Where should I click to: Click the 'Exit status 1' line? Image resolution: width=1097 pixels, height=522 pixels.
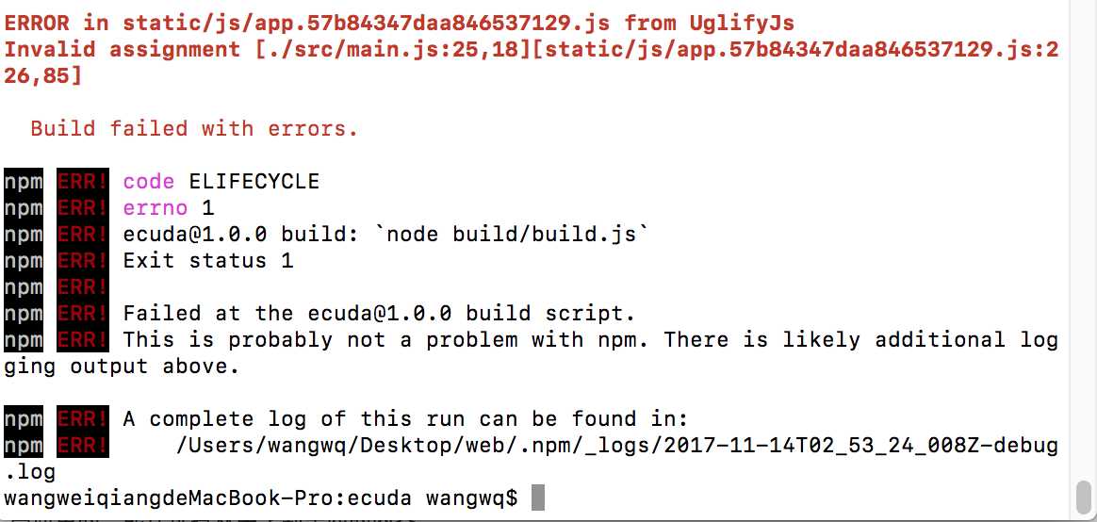click(207, 260)
